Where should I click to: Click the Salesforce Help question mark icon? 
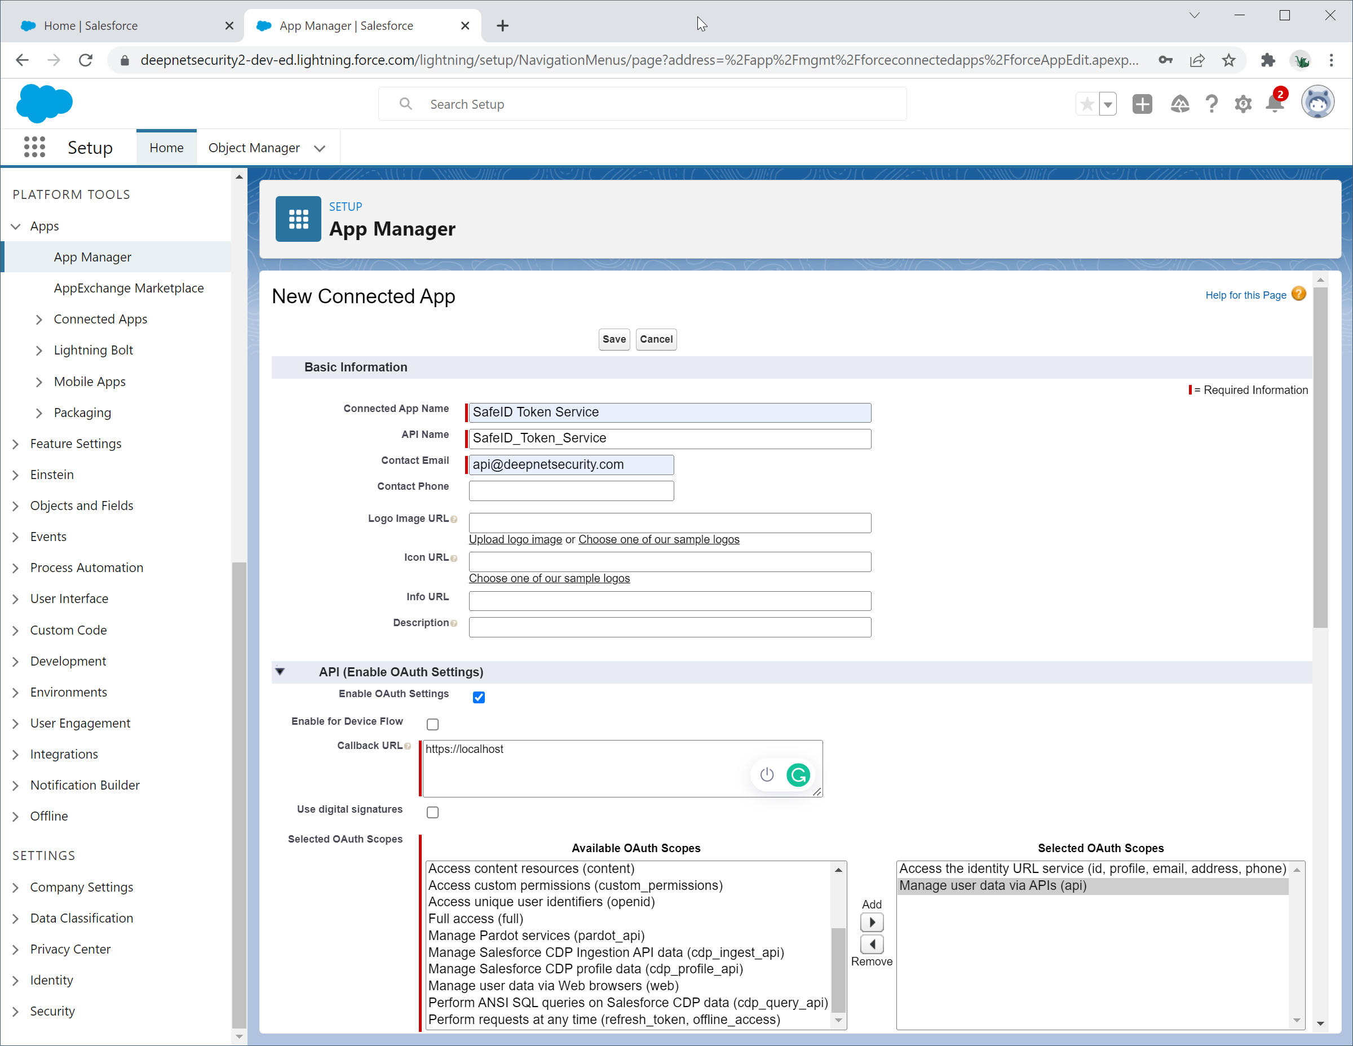1211,104
